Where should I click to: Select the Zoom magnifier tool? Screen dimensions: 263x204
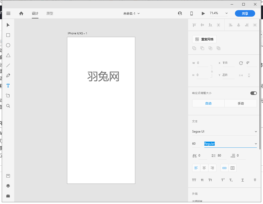tap(8, 106)
